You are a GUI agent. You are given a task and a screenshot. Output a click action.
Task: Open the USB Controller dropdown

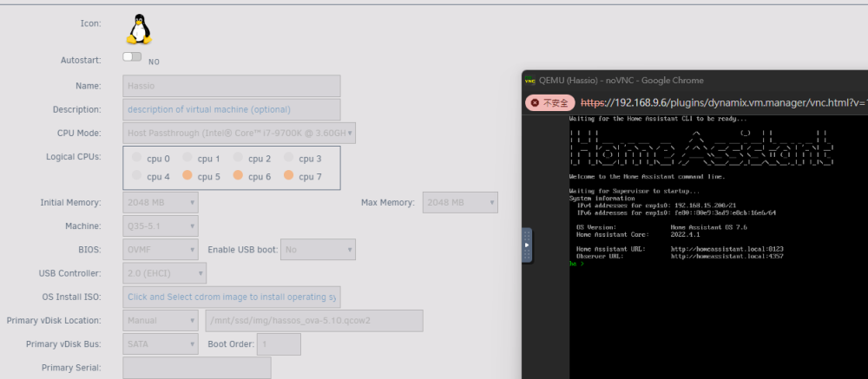164,273
